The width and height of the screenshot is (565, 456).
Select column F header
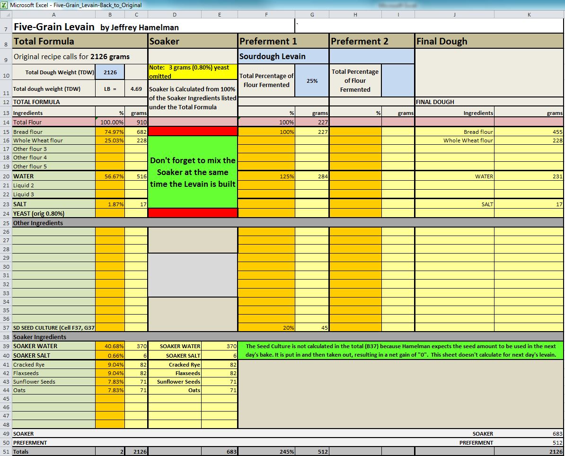[266, 15]
